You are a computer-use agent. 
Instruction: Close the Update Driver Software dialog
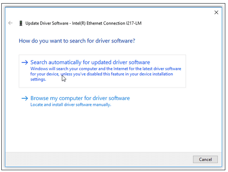click(x=216, y=13)
